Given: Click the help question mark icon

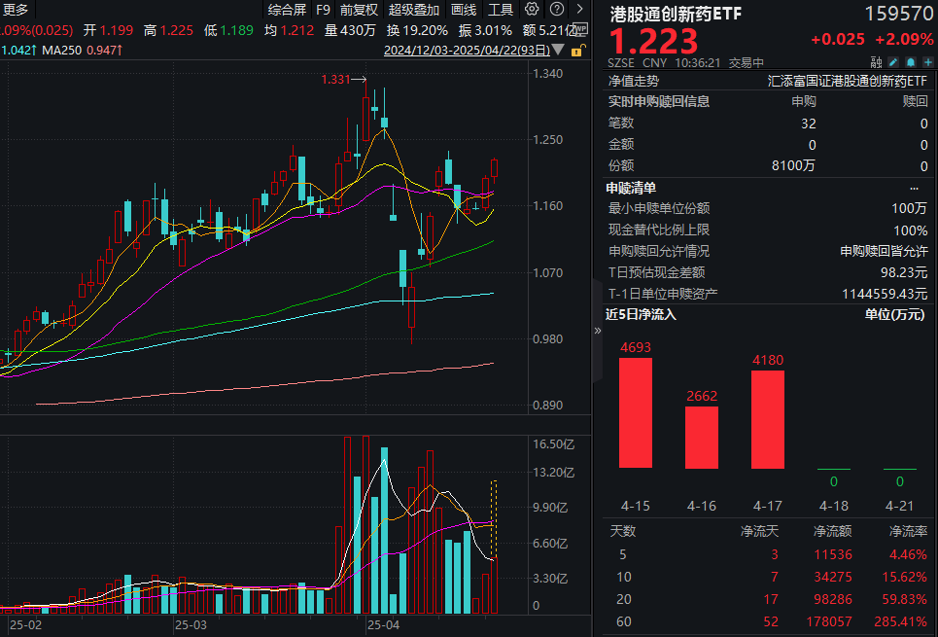Looking at the screenshot, I should [x=557, y=9].
